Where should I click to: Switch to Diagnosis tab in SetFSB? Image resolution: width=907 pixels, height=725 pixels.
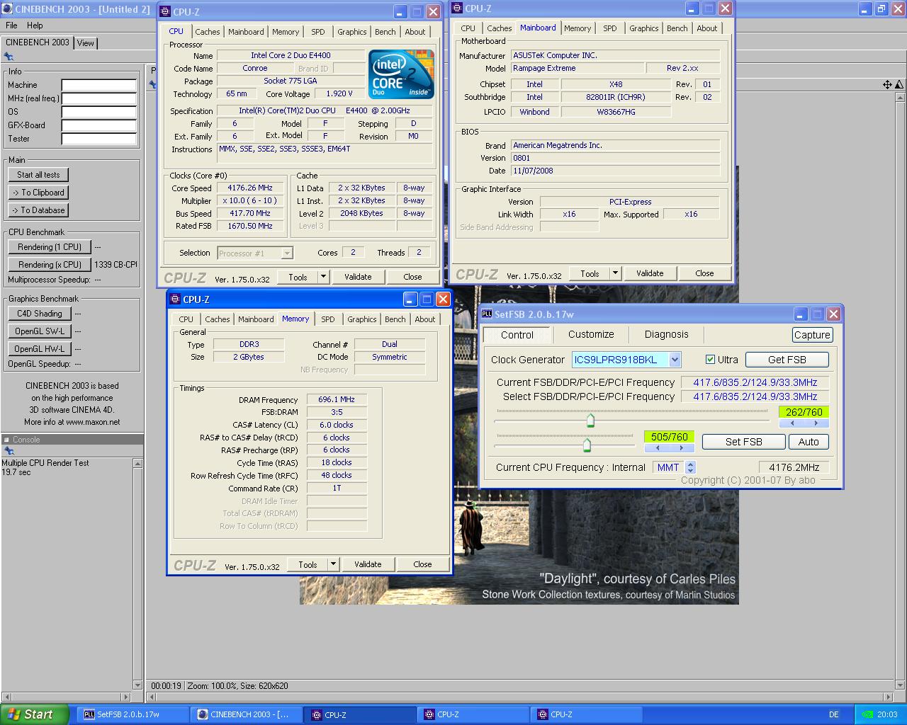[x=666, y=335]
